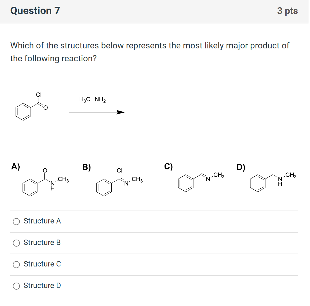This screenshot has width=310, height=306.
Task: Click the Structure A answer text
Action: [42, 221]
